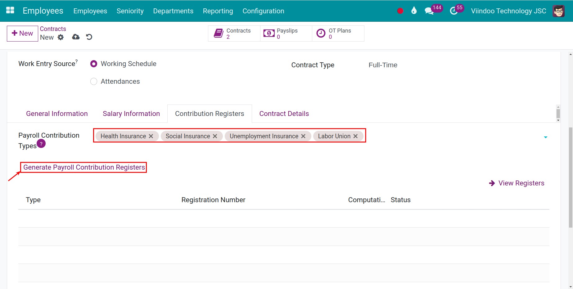The height and width of the screenshot is (289, 573).
Task: Open the gear actions menu beside New
Action: click(61, 37)
